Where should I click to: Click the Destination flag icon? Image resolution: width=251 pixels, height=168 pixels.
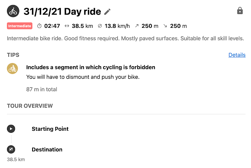coord(11,149)
